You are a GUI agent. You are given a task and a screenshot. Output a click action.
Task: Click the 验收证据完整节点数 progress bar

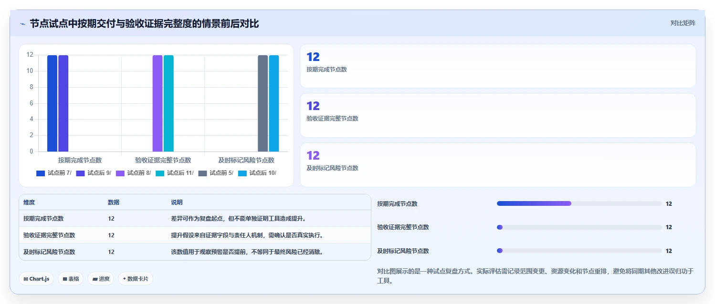click(x=579, y=227)
